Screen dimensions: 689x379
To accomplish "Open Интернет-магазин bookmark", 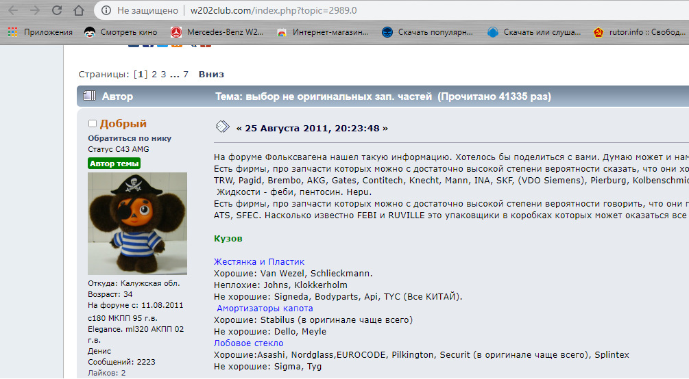I will point(322,32).
